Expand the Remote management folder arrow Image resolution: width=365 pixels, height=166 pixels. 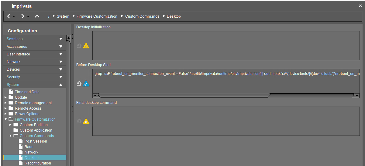coord(6,103)
